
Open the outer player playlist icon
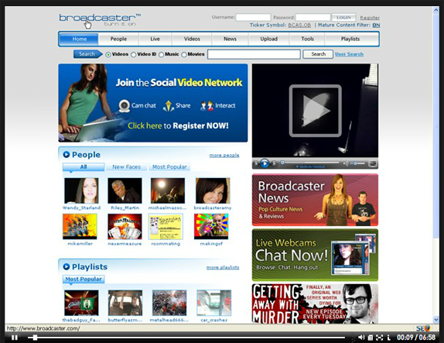tap(371, 338)
